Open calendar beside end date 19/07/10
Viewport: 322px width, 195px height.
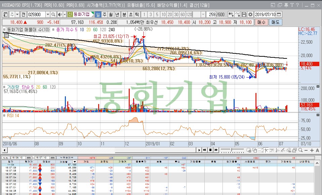coord(53,158)
